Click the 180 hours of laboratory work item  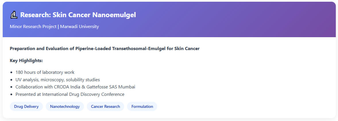(x=45, y=72)
